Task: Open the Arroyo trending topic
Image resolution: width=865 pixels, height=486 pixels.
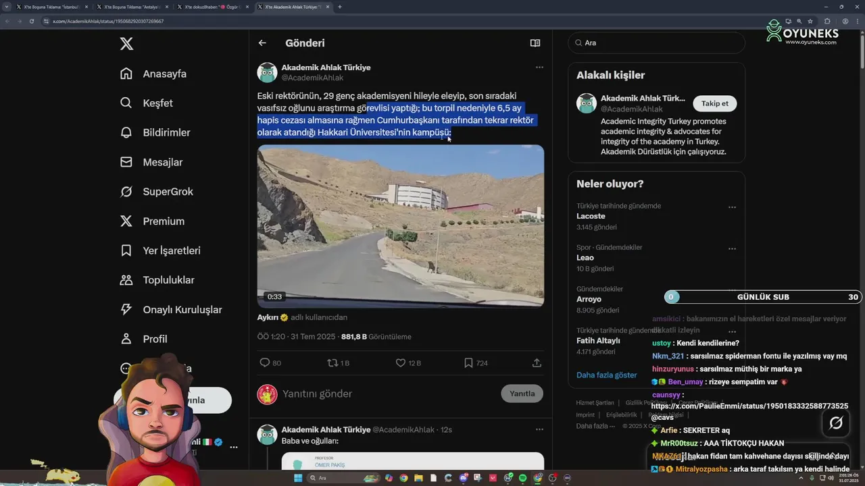Action: point(589,299)
